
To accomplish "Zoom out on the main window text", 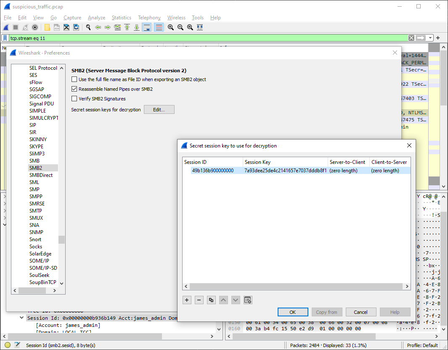I will 180,27.
